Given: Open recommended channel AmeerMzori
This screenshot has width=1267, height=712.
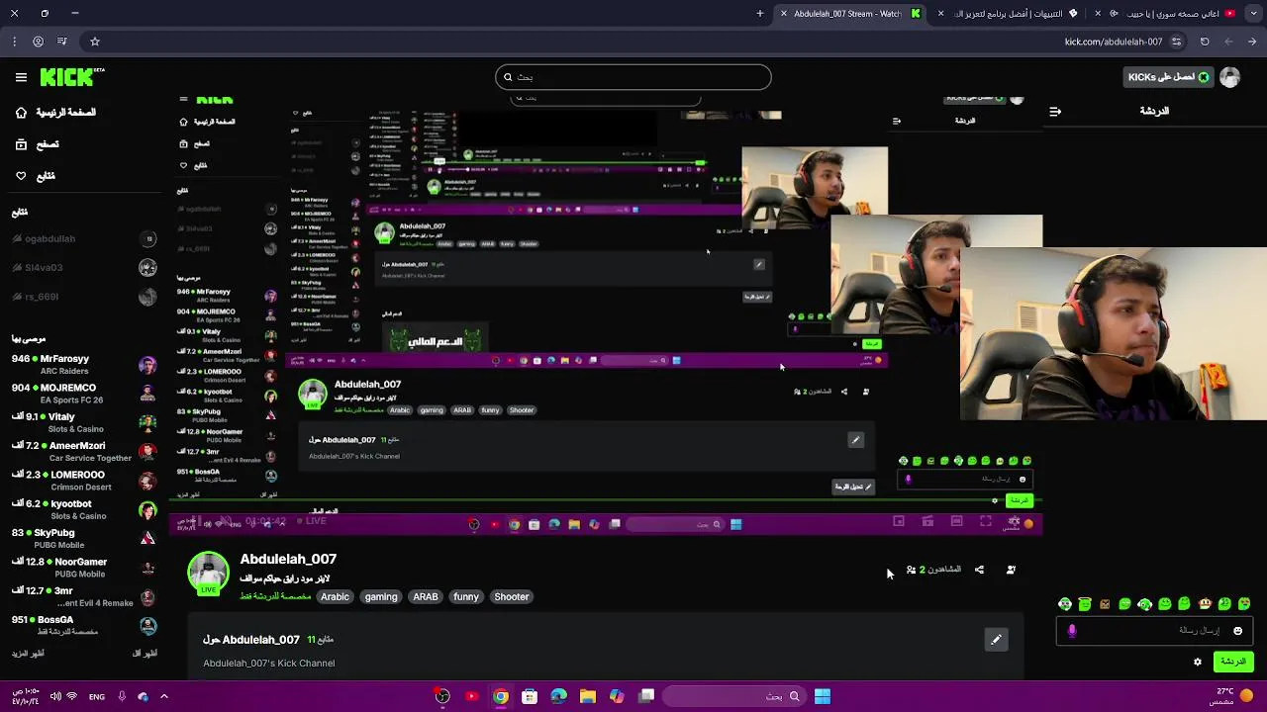Looking at the screenshot, I should click(85, 452).
